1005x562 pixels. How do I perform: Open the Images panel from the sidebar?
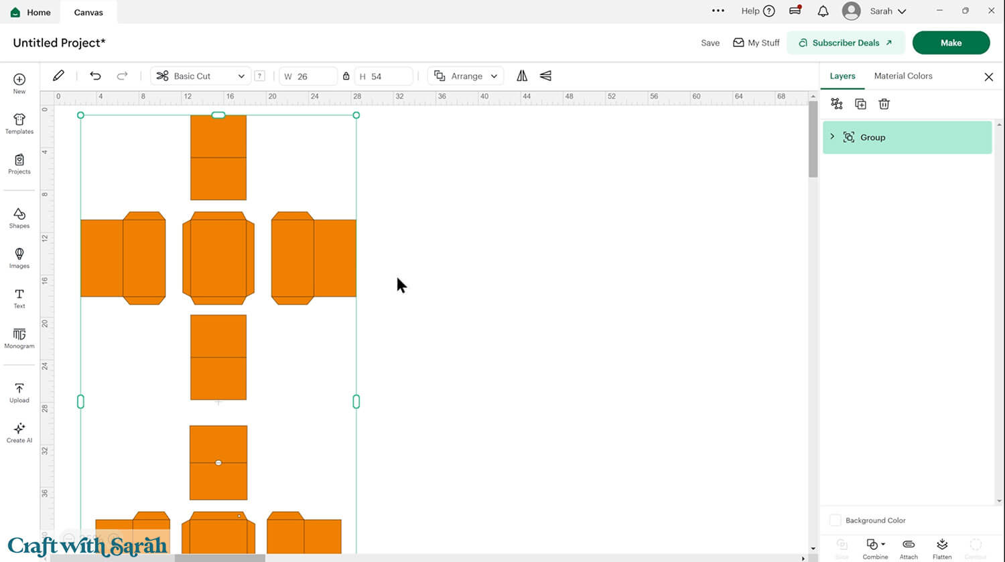pos(19,258)
